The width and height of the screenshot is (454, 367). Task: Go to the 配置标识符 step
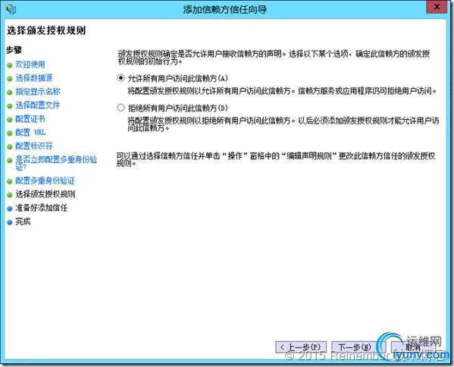(x=34, y=146)
